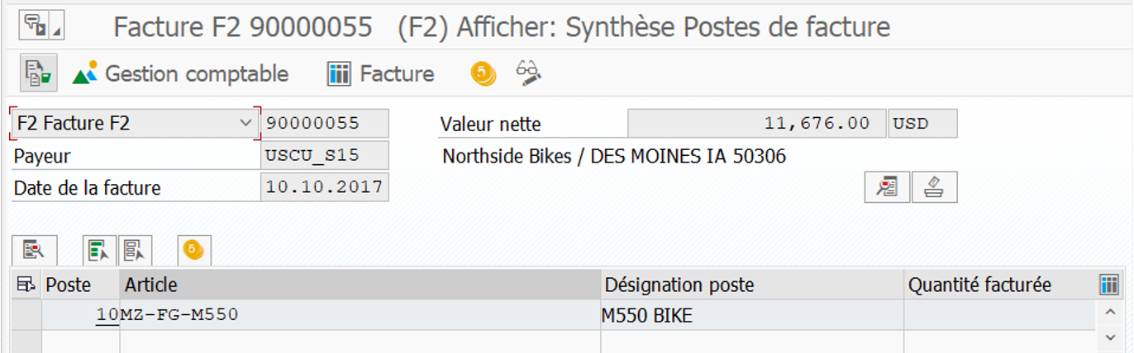Click the item details magnifier icon above table
This screenshot has width=1134, height=353.
pos(33,250)
